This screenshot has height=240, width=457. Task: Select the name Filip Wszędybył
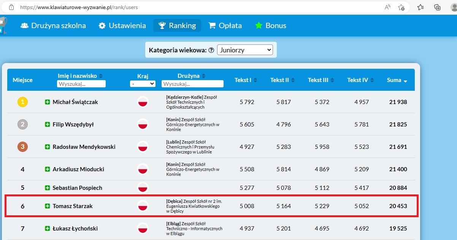[73, 125]
